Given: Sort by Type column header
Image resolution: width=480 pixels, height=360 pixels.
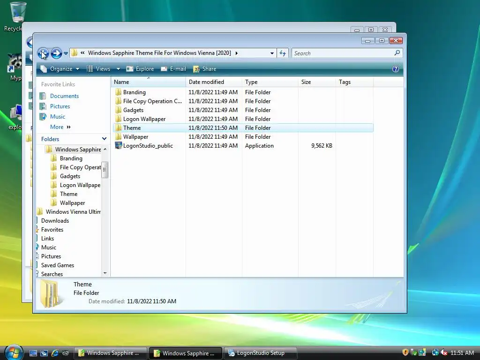Looking at the screenshot, I should click(x=270, y=82).
